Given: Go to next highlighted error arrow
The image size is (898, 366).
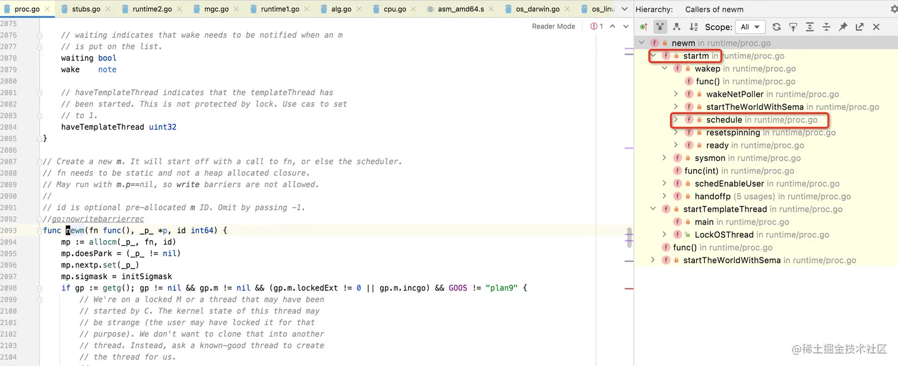Looking at the screenshot, I should (x=625, y=26).
